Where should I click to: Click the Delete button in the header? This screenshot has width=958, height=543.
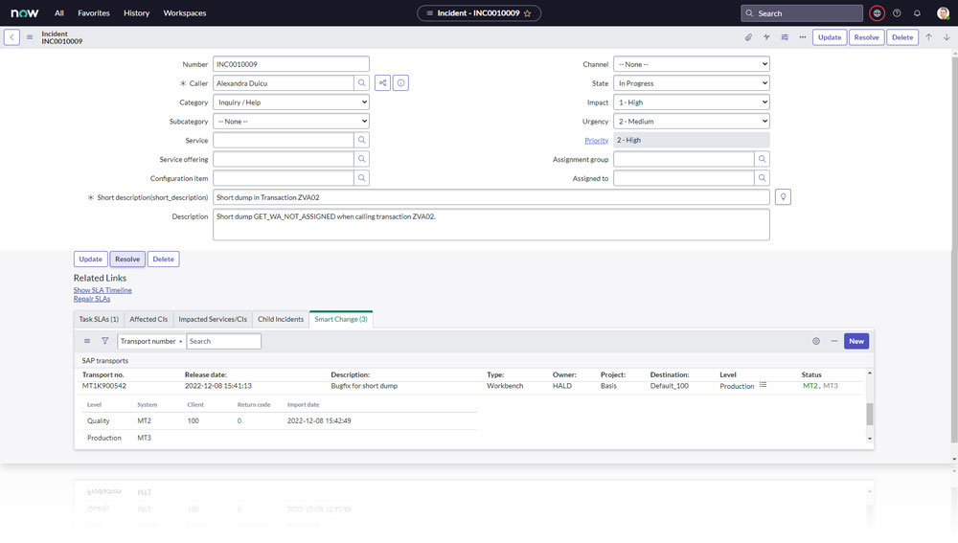[901, 37]
